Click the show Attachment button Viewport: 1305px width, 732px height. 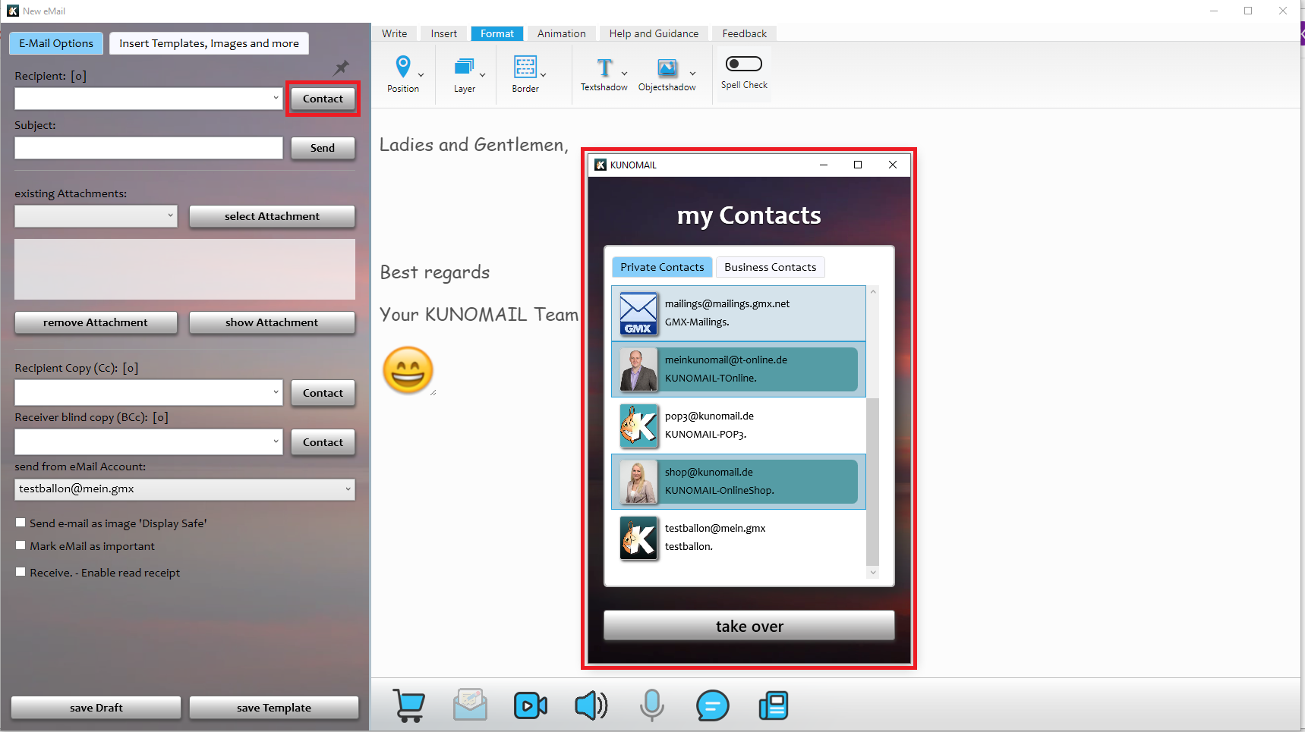(272, 322)
